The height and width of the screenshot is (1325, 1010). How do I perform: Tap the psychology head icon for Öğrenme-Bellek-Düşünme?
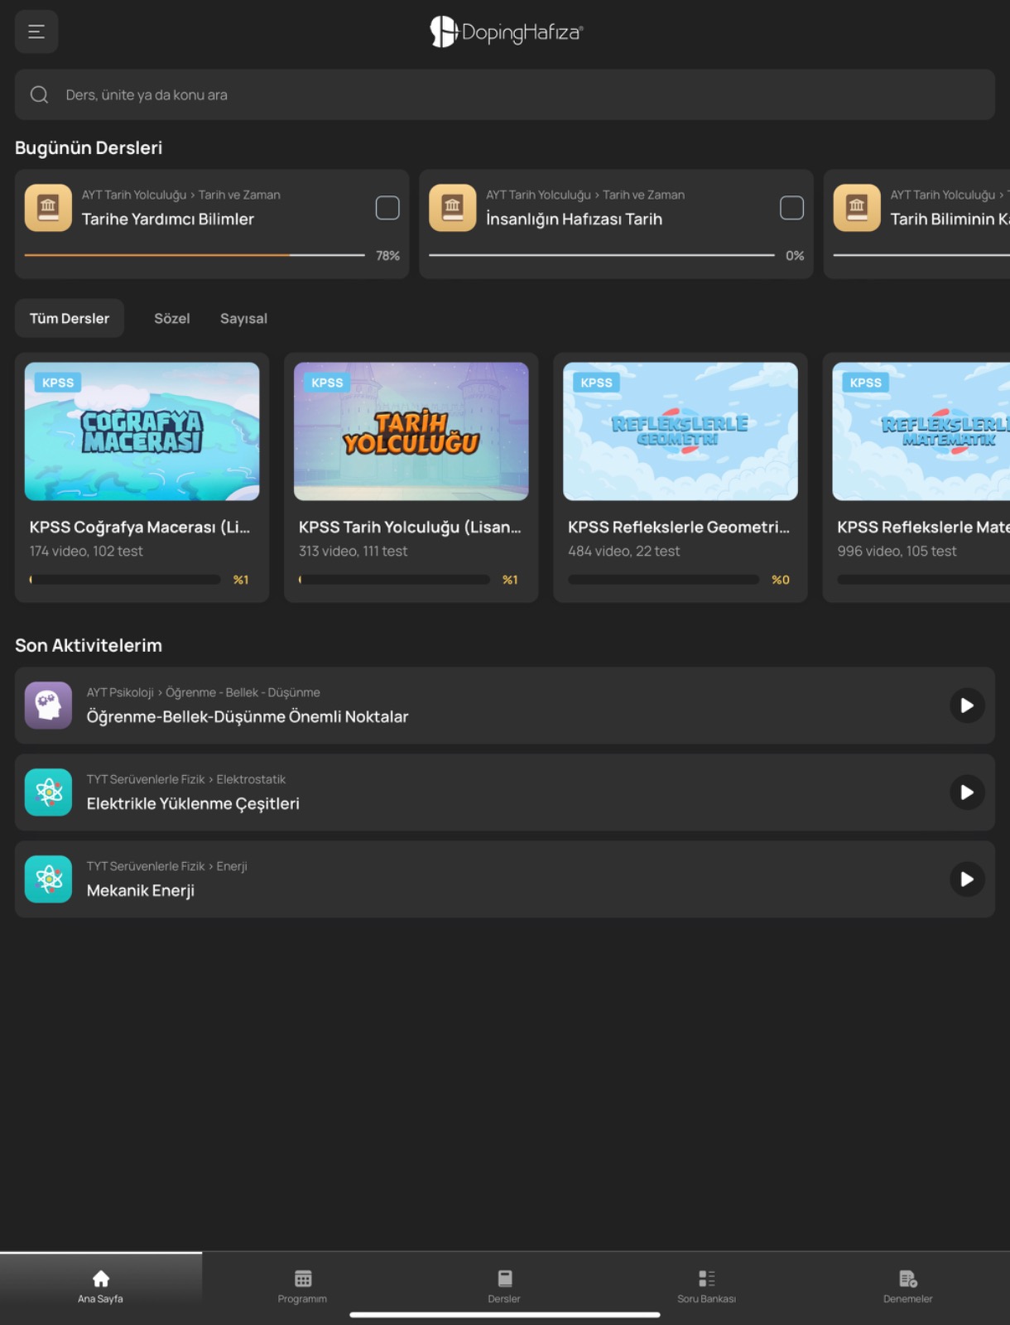tap(48, 706)
